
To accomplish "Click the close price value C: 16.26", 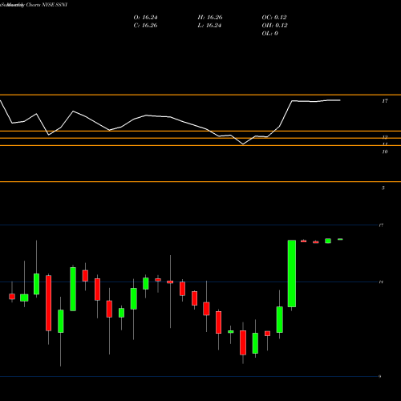I will point(145,26).
